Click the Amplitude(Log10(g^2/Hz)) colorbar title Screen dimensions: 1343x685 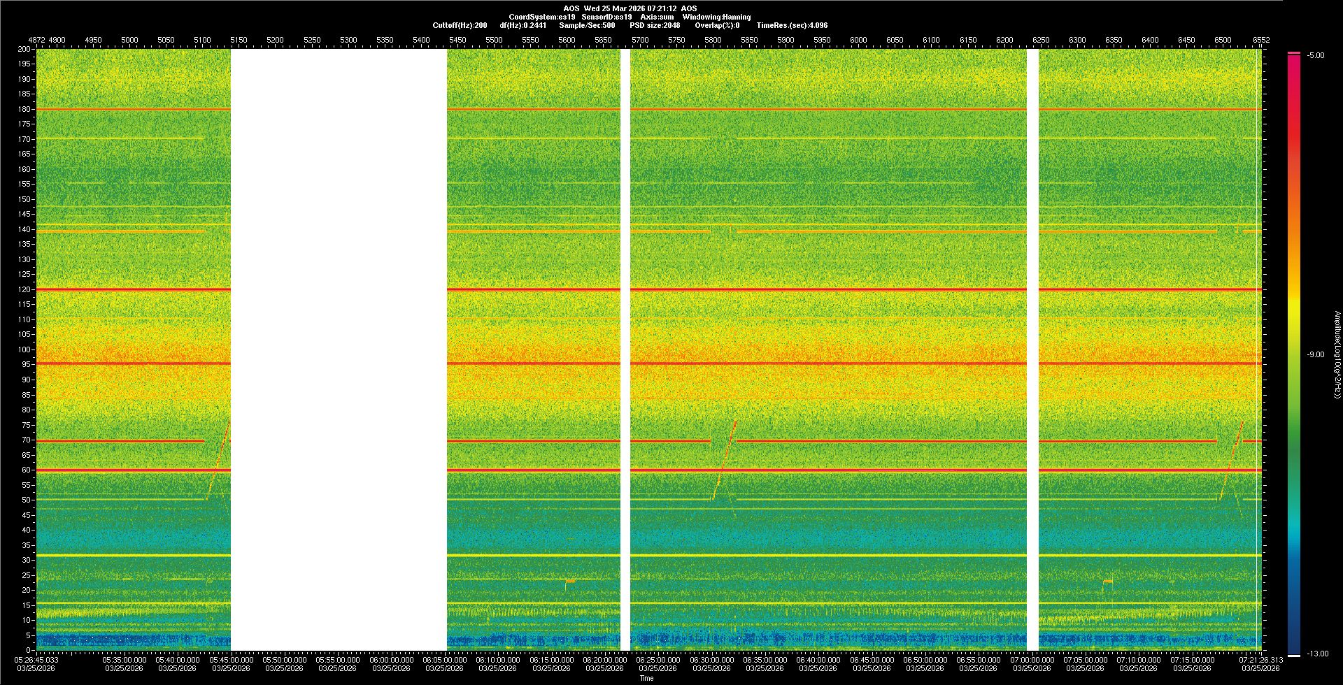pyautogui.click(x=1337, y=354)
